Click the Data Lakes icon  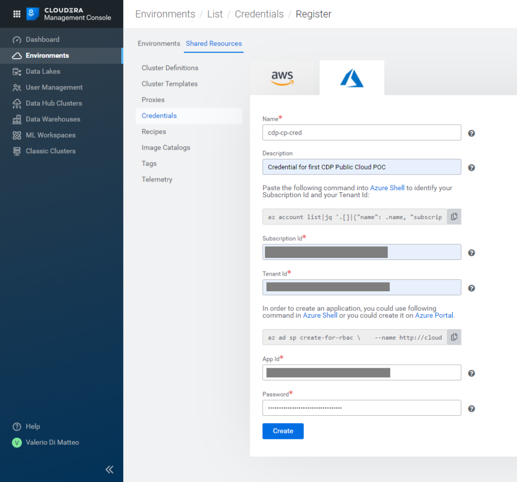tap(17, 71)
